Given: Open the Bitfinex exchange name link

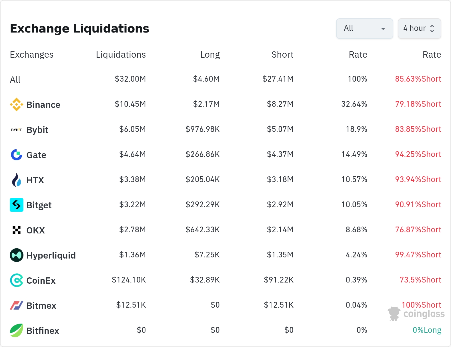Looking at the screenshot, I should pyautogui.click(x=43, y=330).
